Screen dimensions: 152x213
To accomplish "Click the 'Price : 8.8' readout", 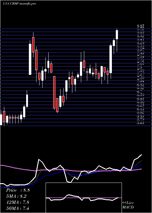I will pyautogui.click(x=18, y=190).
